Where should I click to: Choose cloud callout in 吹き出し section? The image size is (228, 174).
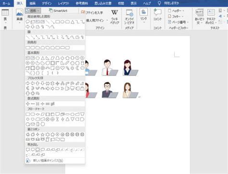pyautogui.click(x=42, y=150)
